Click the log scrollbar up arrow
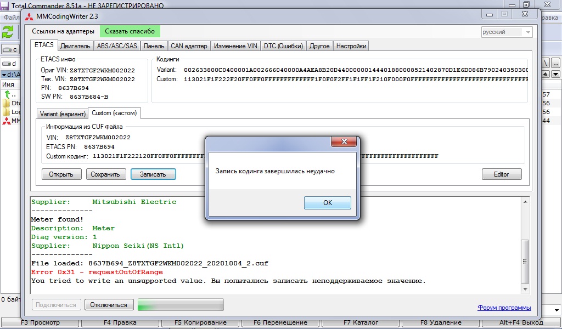 click(x=525, y=202)
